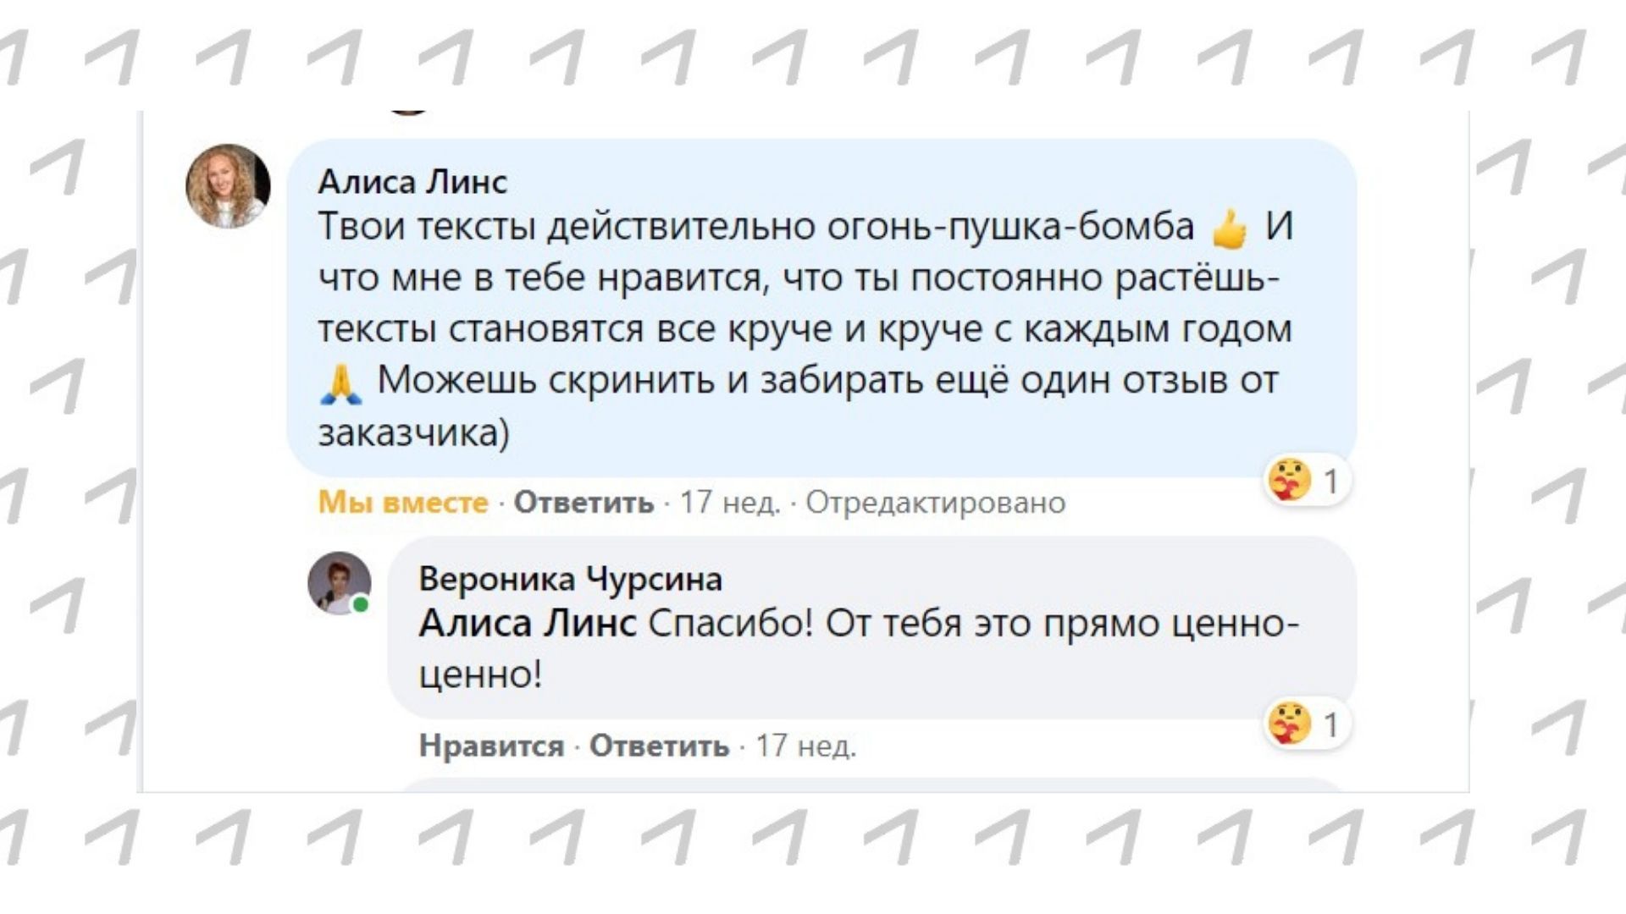Click the care reaction icon on Алиса's comment
The width and height of the screenshot is (1626, 914).
coord(1289,481)
